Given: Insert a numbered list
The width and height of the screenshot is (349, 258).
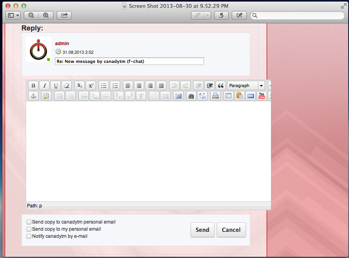Looking at the screenshot, I should [115, 85].
